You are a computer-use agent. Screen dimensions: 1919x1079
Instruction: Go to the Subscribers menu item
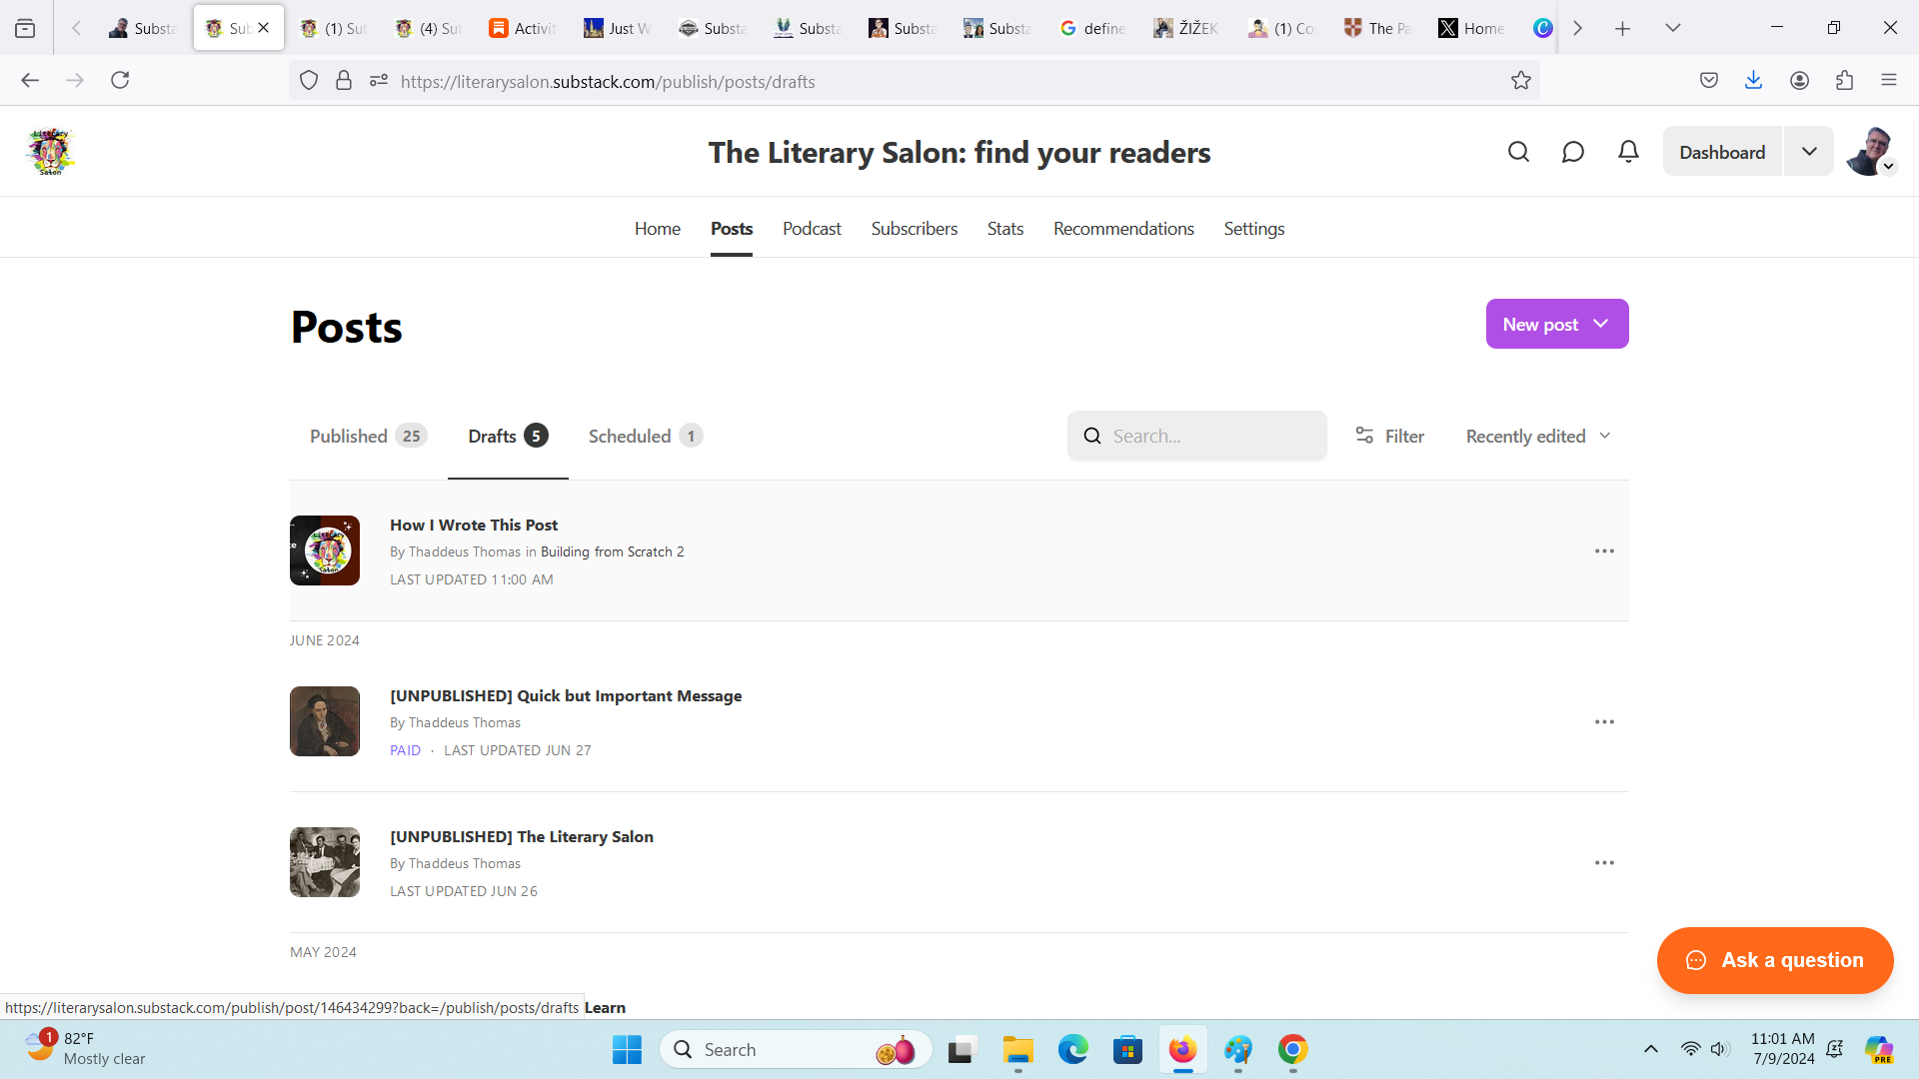pos(914,229)
